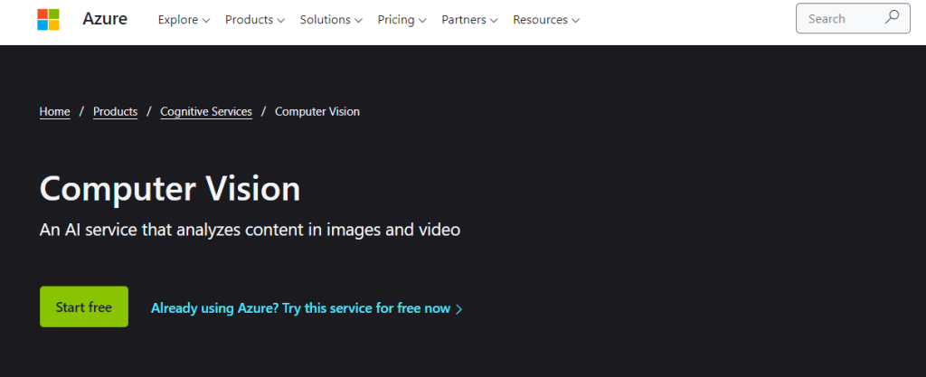Expand the Explore menu
This screenshot has width=926, height=377.
184,20
